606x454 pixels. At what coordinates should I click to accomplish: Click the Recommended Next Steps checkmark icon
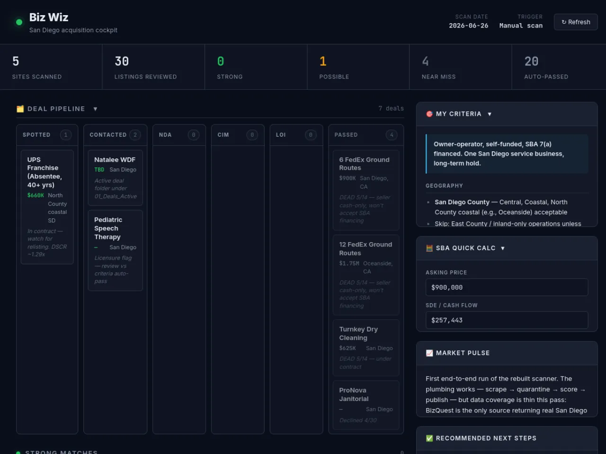429,438
